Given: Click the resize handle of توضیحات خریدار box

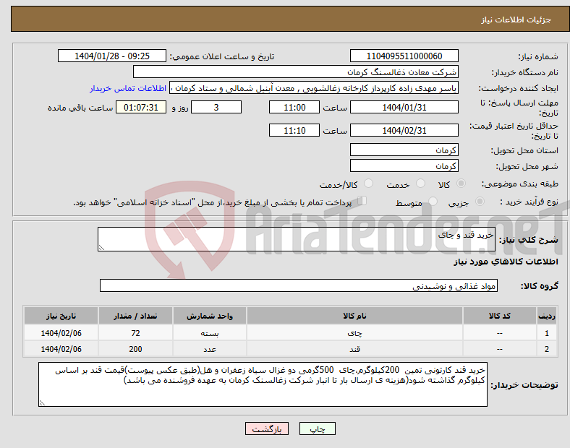Looking at the screenshot, I should click(x=42, y=402).
